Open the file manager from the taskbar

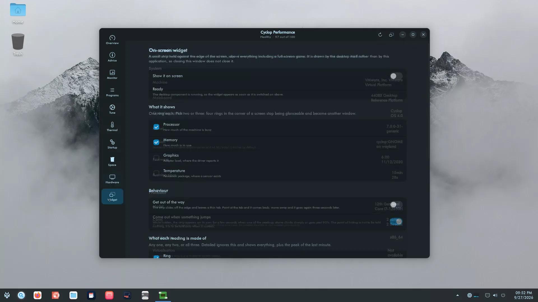point(73,295)
